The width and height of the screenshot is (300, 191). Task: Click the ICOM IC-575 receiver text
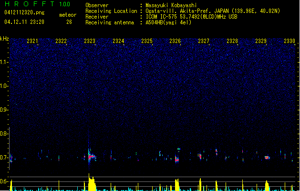pyautogui.click(x=191, y=17)
